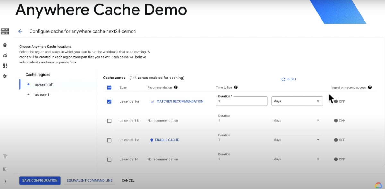Image resolution: width=385 pixels, height=189 pixels.
Task: Click the lightbulb icon beside Enable Cache
Action: [152, 140]
